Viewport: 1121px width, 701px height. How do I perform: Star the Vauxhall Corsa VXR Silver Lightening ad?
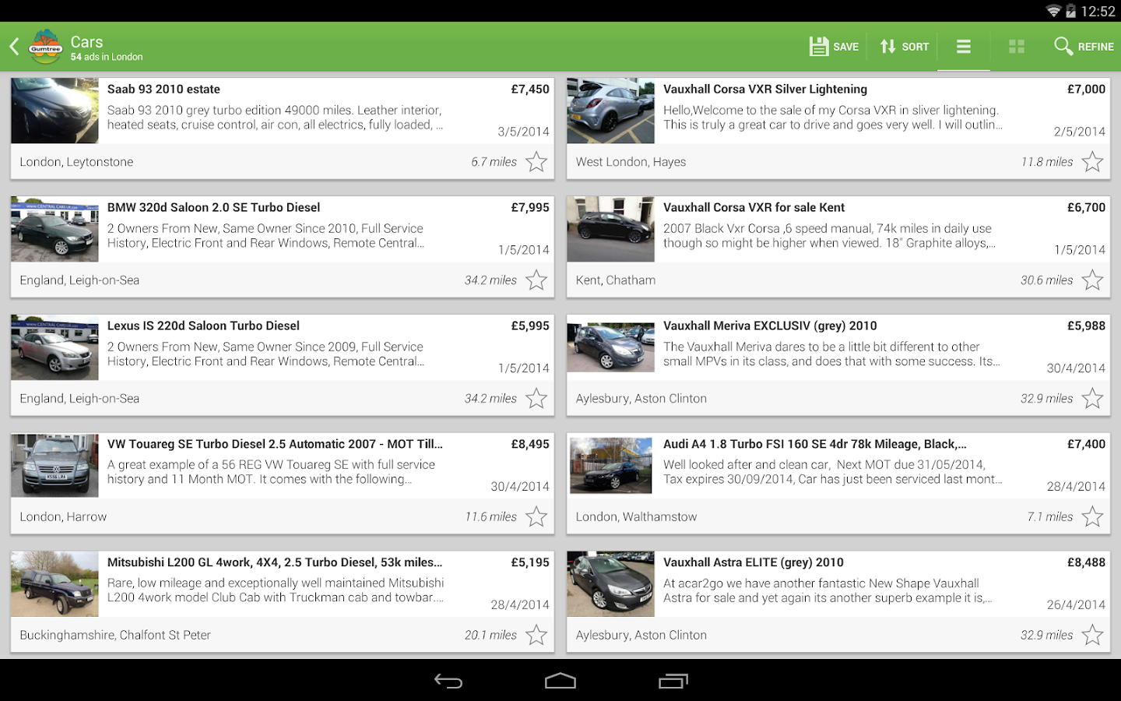click(x=1092, y=162)
